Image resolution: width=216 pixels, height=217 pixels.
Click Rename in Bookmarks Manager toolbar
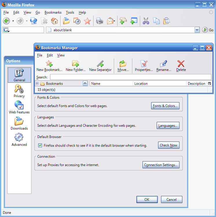pos(164,66)
